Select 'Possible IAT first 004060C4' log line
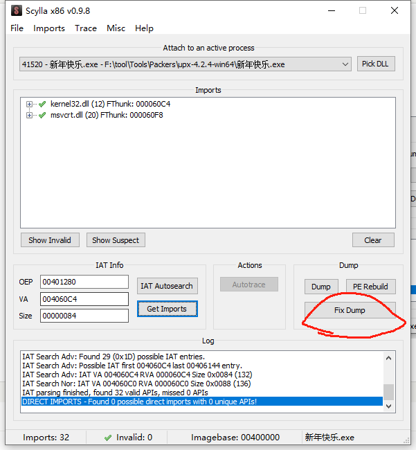The image size is (416, 450). pos(132,366)
